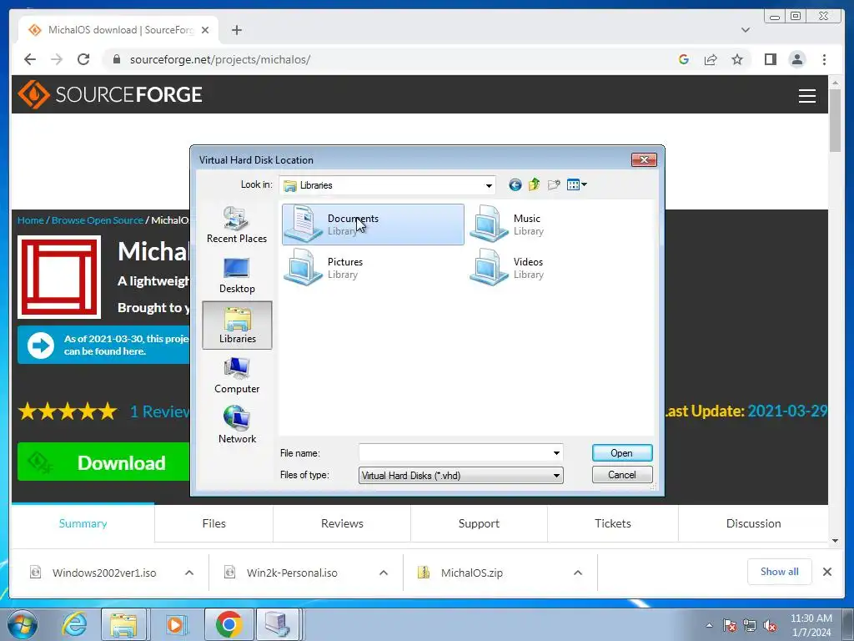This screenshot has height=641, width=854.
Task: Launch Internet Explorer from the taskbar
Action: coord(74,624)
